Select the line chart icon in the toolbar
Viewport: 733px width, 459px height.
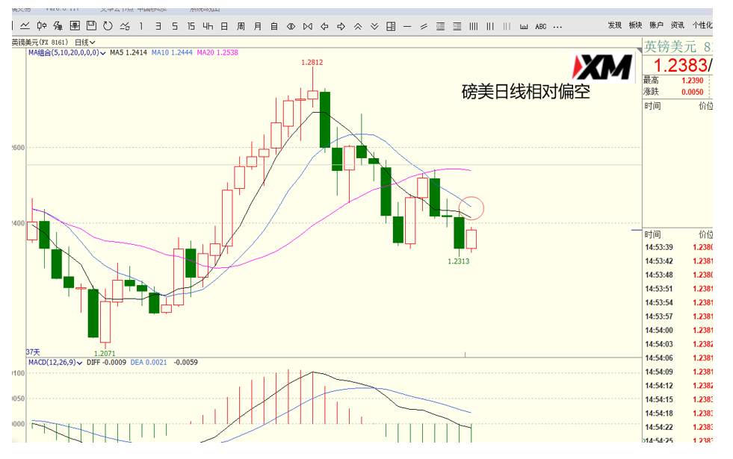(25, 26)
